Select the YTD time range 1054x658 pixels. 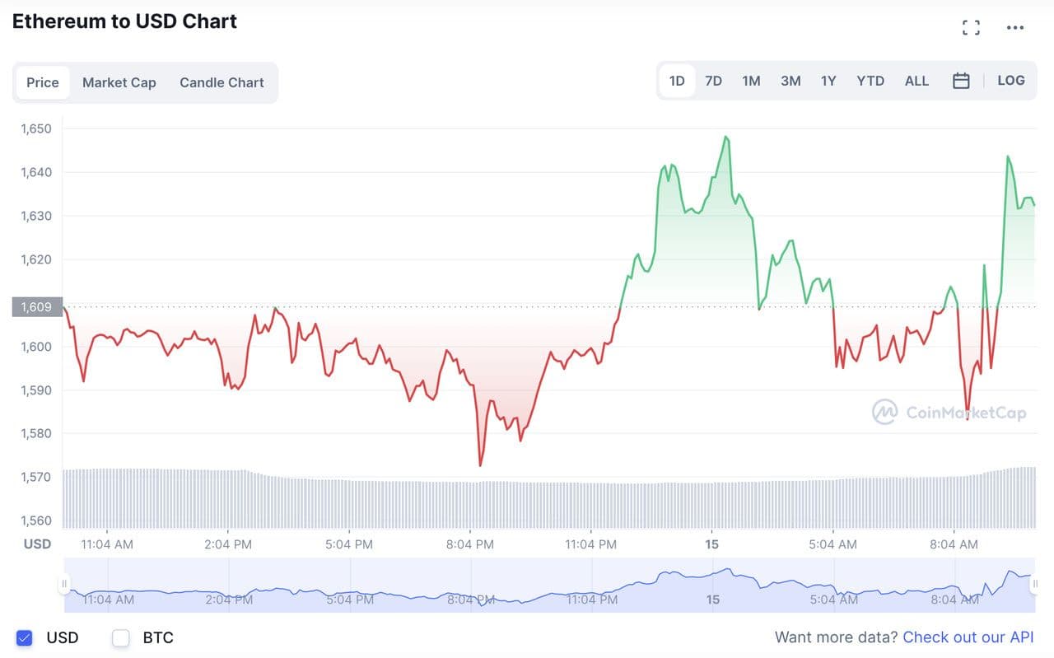click(x=870, y=81)
